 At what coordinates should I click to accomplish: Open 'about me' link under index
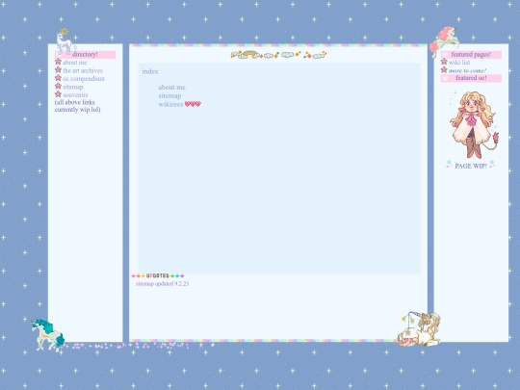[171, 88]
